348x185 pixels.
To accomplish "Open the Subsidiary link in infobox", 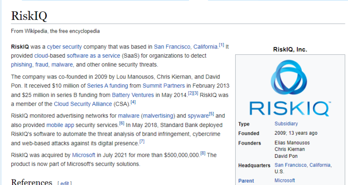I will click(286, 123).
